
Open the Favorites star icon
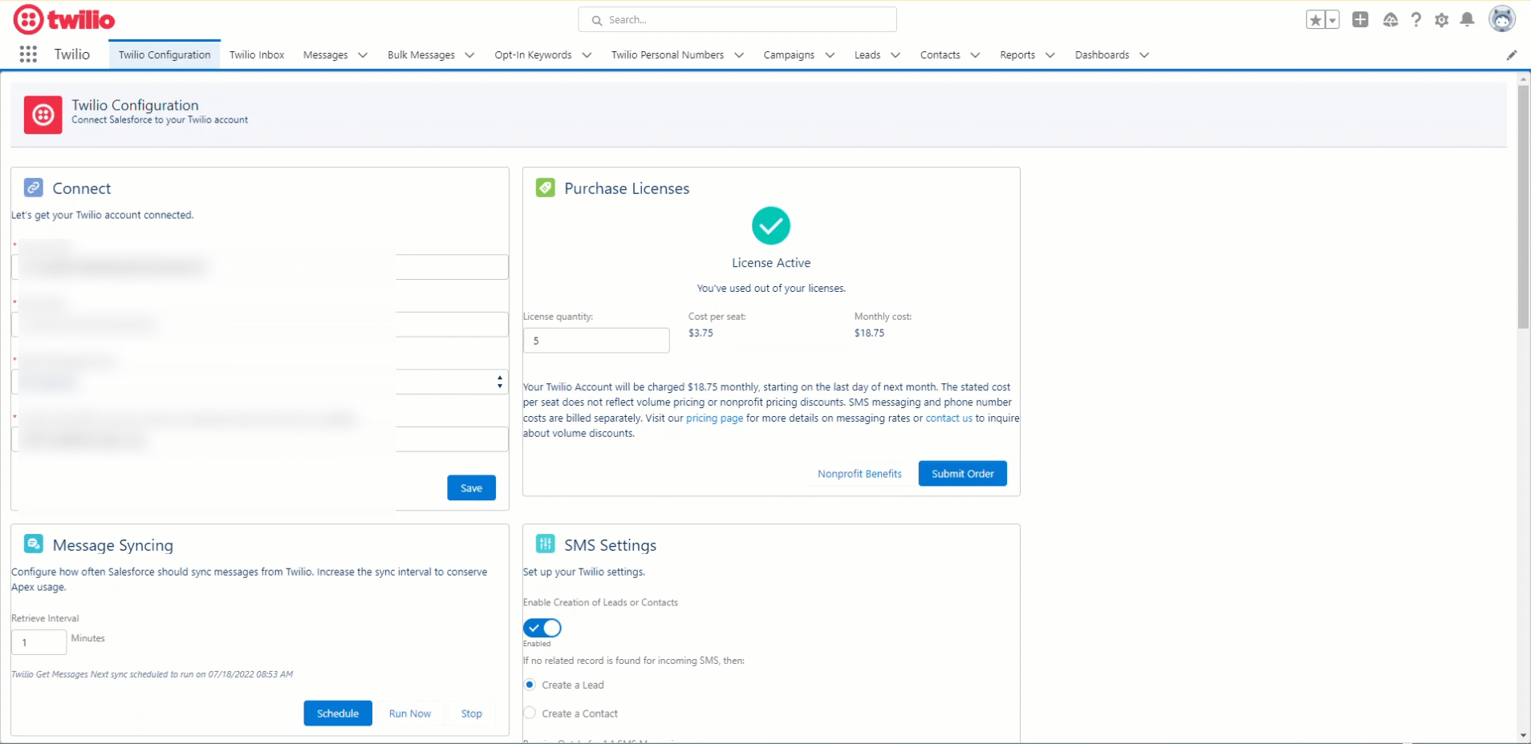(1315, 20)
